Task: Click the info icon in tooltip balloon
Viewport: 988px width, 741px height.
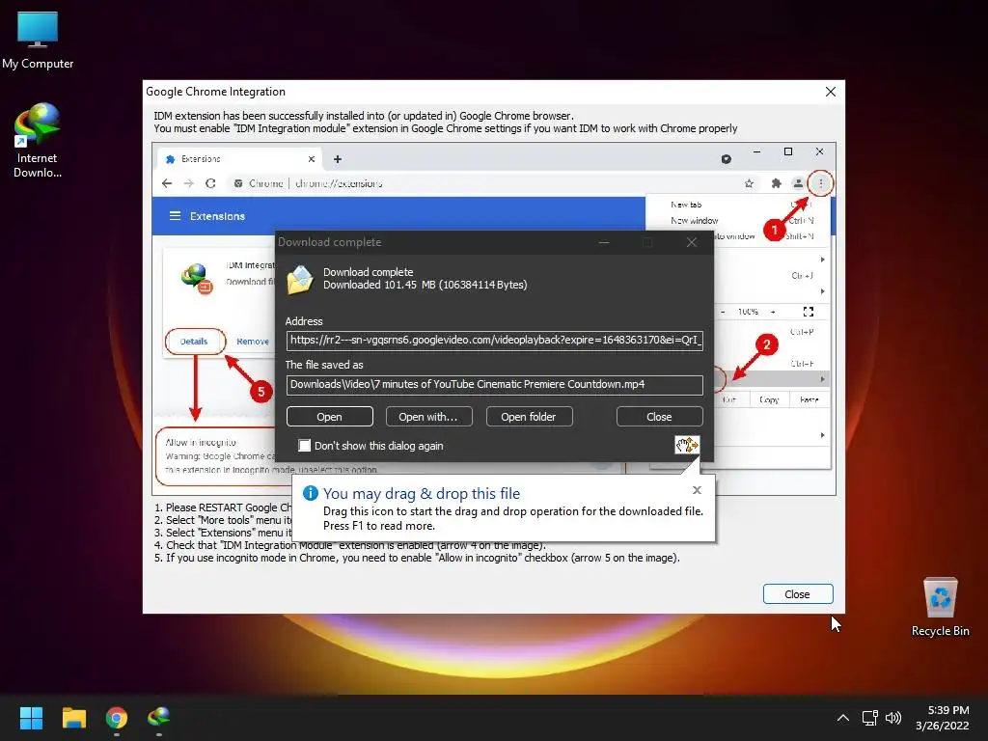Action: pyautogui.click(x=311, y=493)
